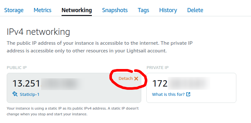Switch to the Storage tab
This screenshot has height=123, width=251.
[x=14, y=10]
